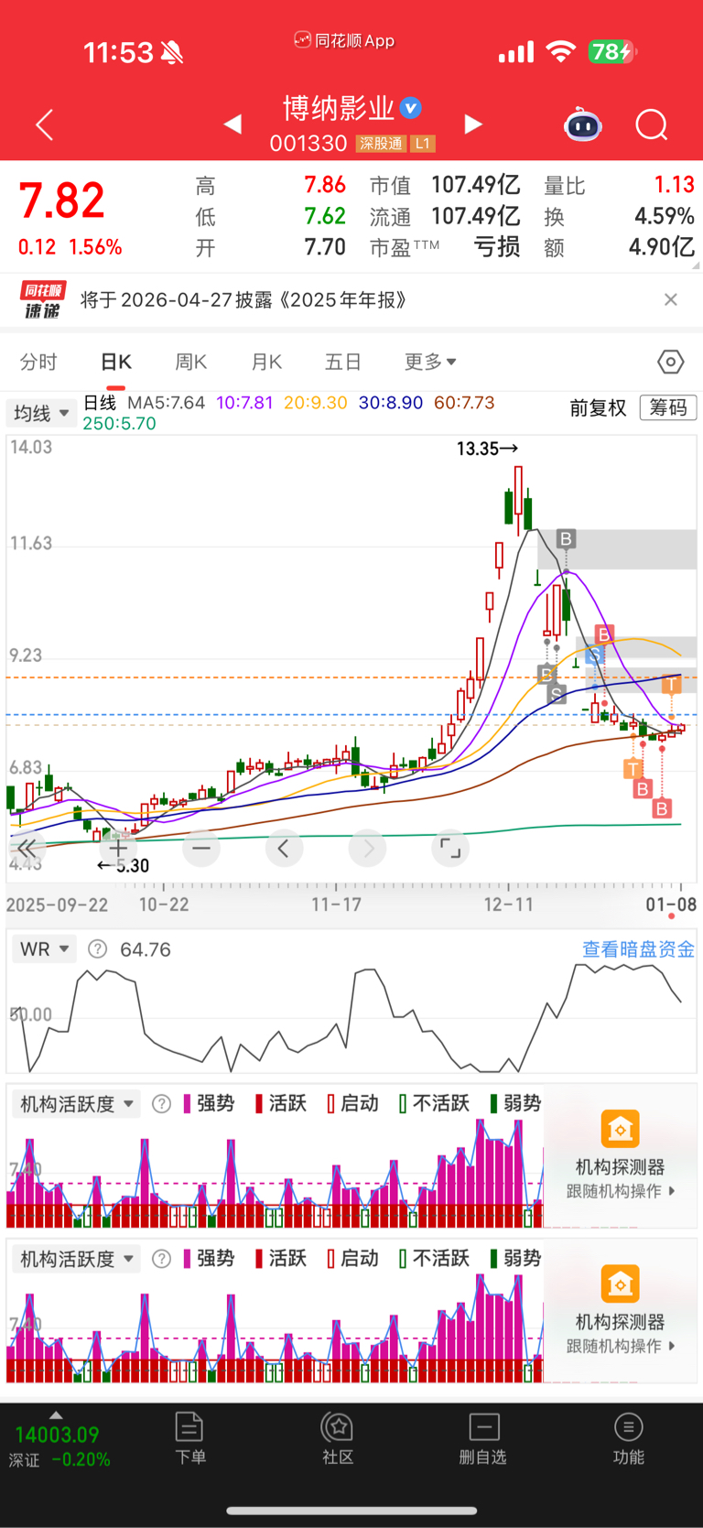The width and height of the screenshot is (703, 1528).
Task: Go to the next stock with the right triangle
Action: (473, 124)
